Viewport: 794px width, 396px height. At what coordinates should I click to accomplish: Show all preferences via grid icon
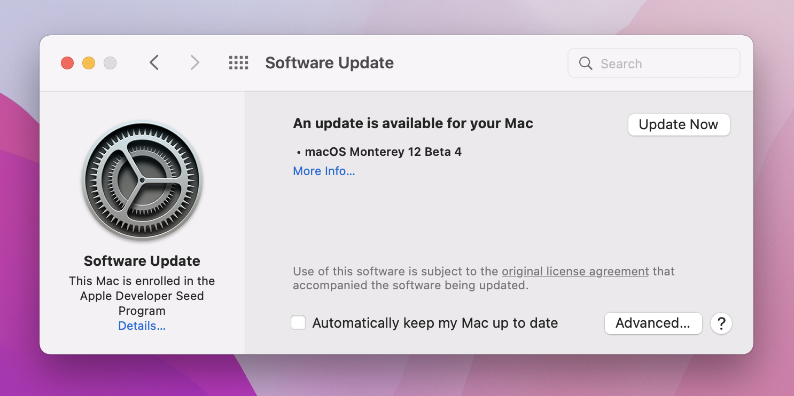[x=238, y=63]
